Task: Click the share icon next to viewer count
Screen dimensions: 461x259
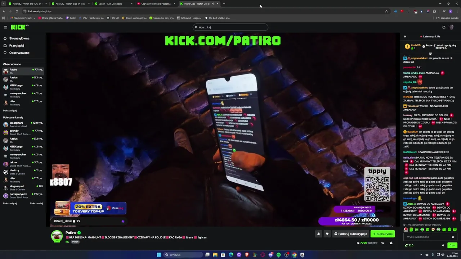Action: click(x=382, y=243)
